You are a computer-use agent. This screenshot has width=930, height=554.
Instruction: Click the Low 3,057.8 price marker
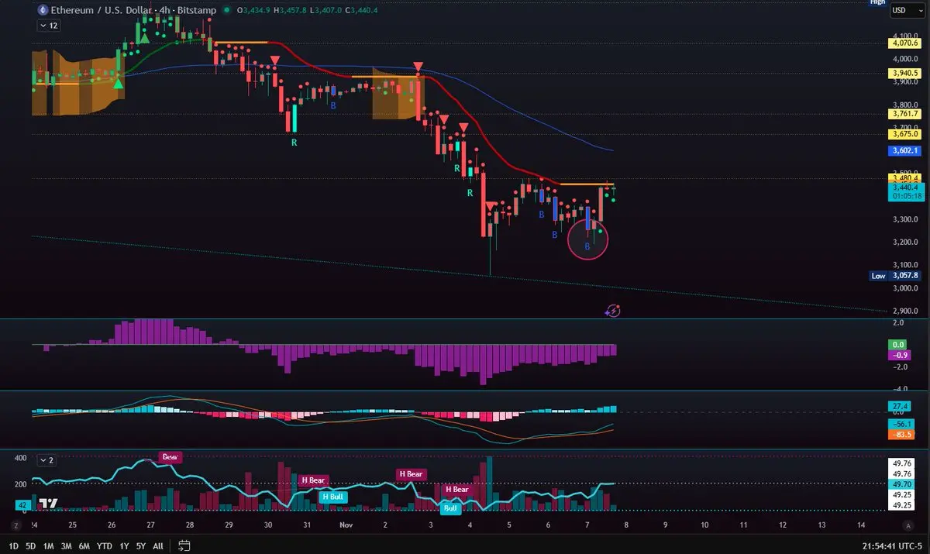tap(894, 275)
